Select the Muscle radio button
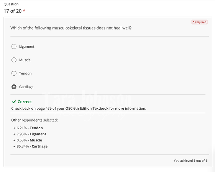The image size is (215, 172). point(14,60)
